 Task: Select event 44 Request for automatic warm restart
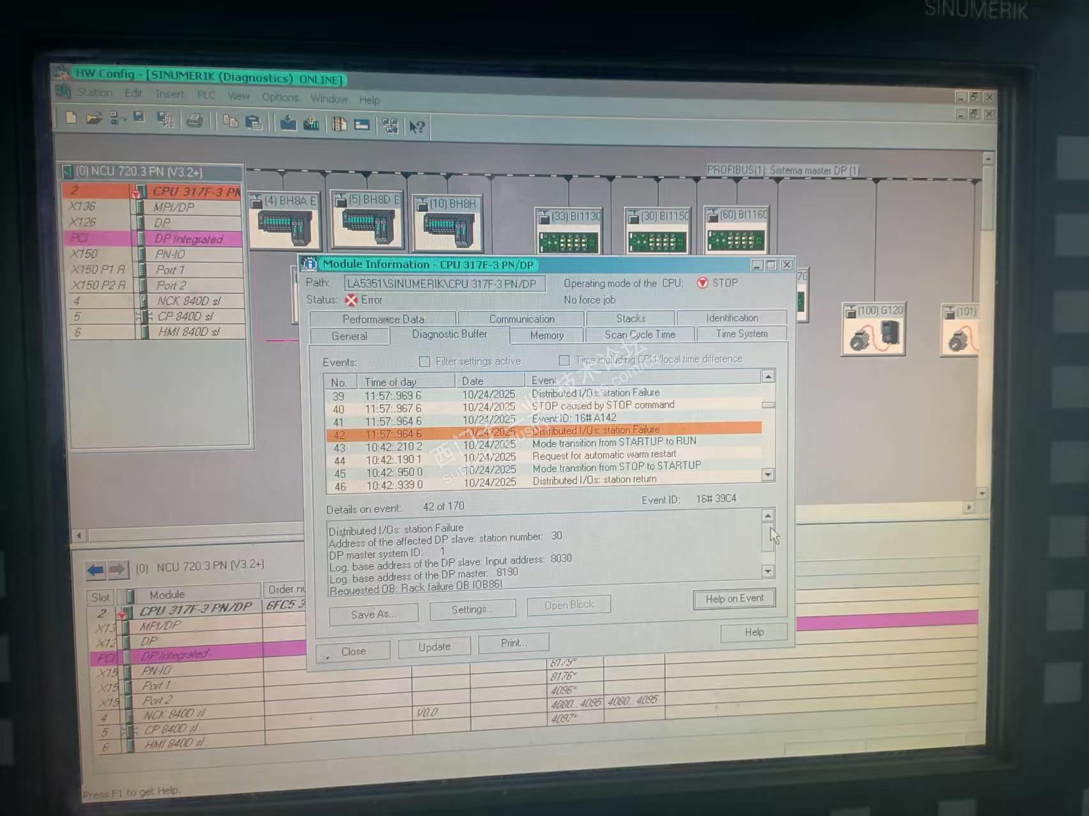coord(544,457)
